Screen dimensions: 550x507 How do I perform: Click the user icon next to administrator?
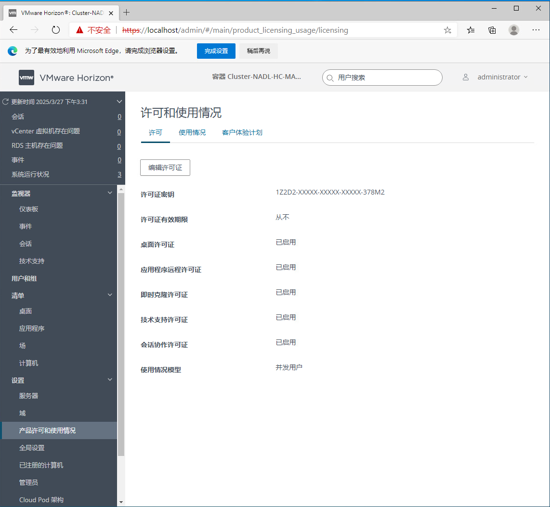click(x=465, y=77)
